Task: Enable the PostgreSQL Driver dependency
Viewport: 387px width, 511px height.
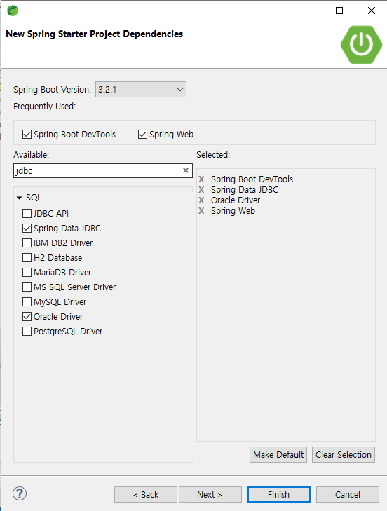Action: pyautogui.click(x=27, y=331)
